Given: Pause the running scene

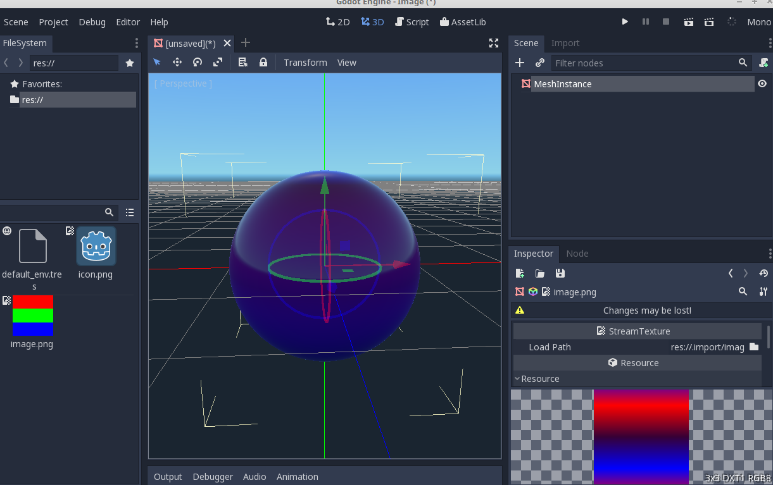Looking at the screenshot, I should [646, 21].
